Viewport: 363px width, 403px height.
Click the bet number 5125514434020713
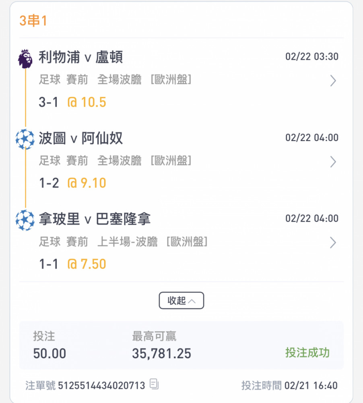tap(101, 386)
